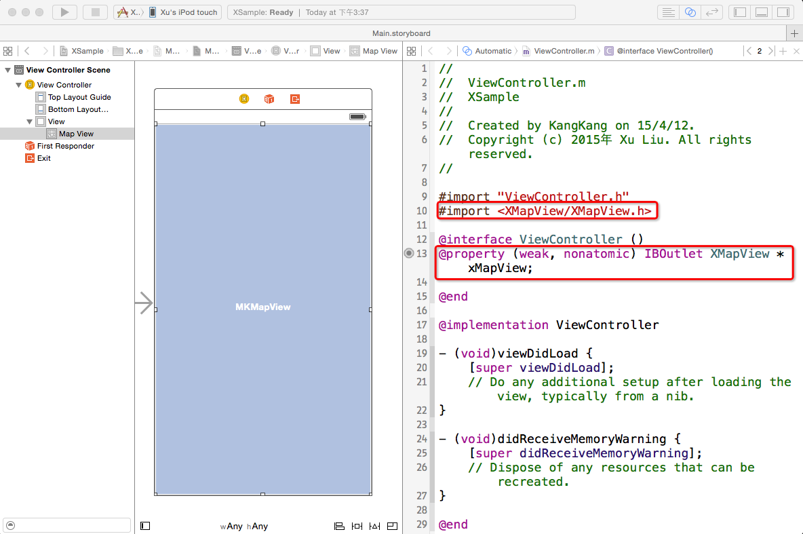Collapse the View Controller Scene tree
Viewport: 803px width, 534px height.
pyautogui.click(x=8, y=70)
